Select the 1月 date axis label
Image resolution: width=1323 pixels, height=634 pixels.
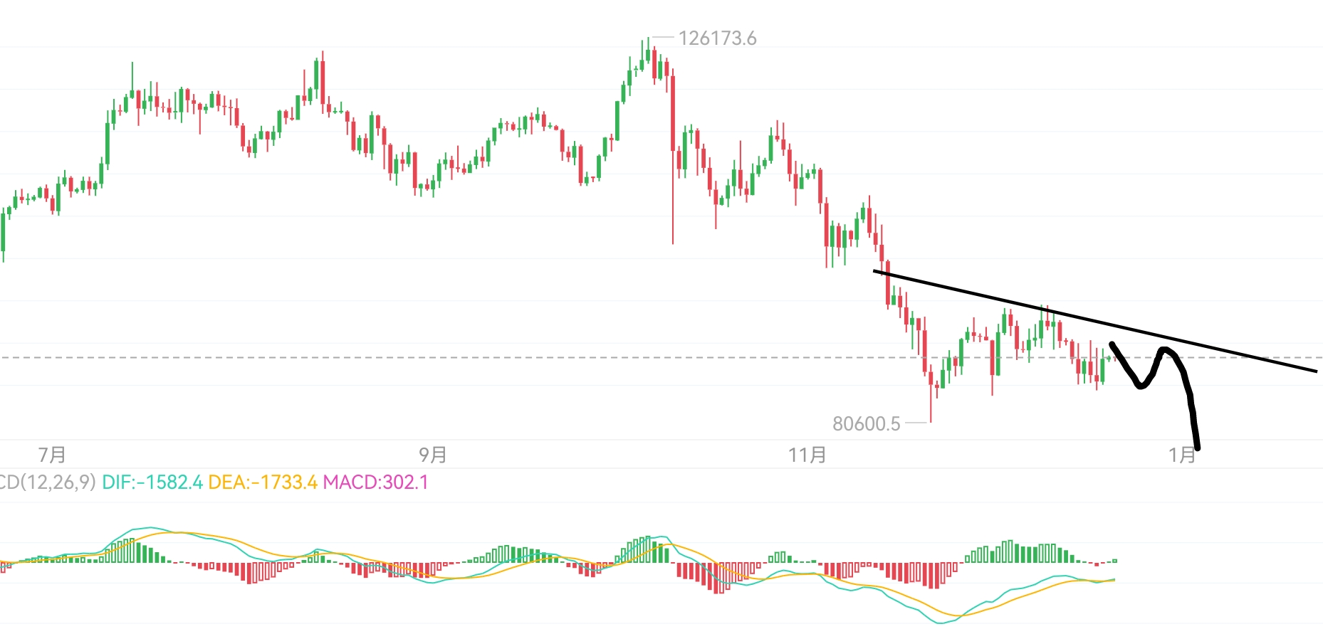[1181, 455]
